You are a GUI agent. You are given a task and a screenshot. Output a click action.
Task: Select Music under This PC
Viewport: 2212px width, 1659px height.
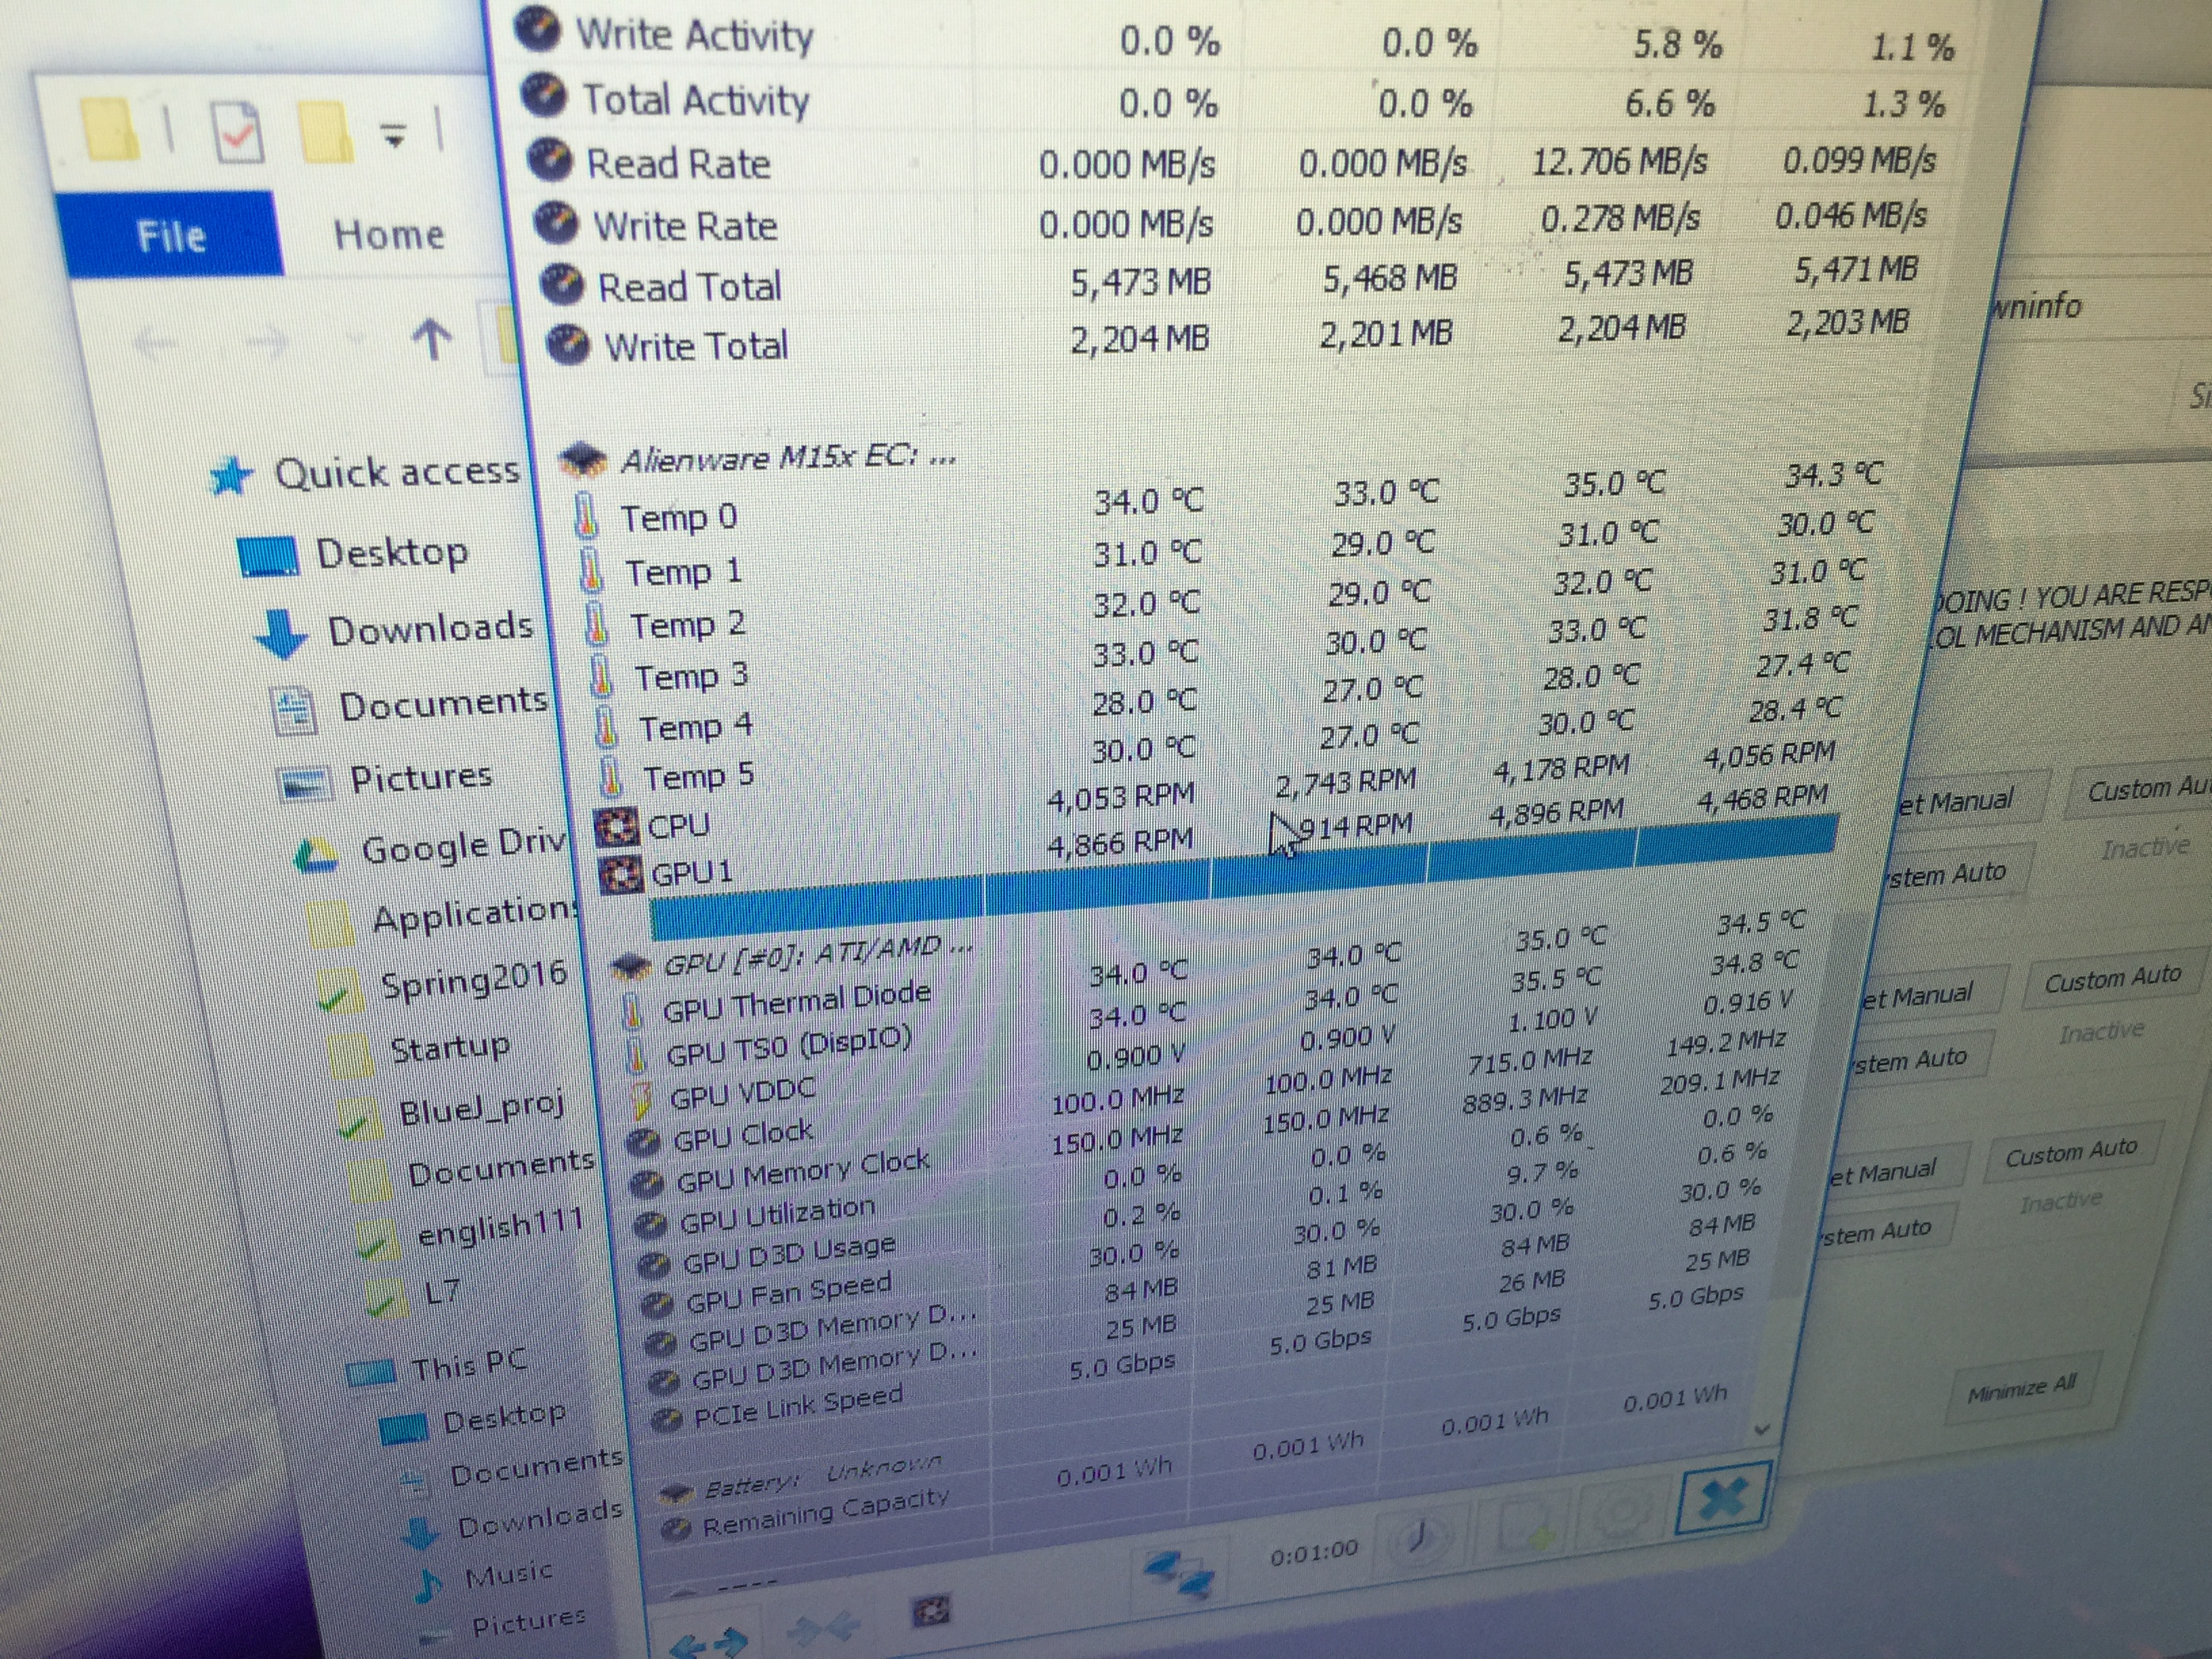point(508,1574)
